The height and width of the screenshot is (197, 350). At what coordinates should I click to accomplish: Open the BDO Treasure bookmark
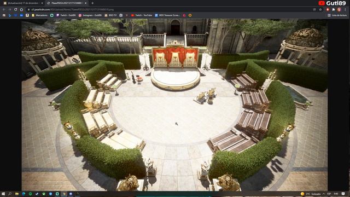167,15
